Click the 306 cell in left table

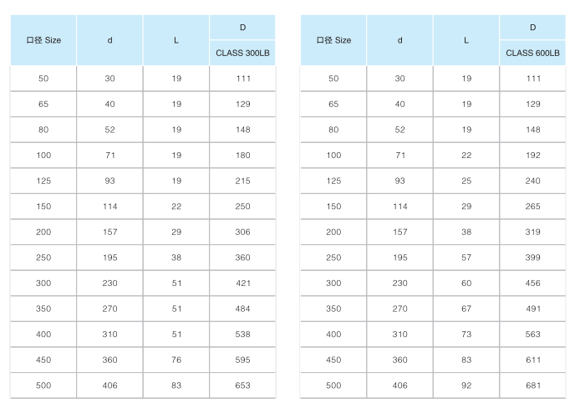(242, 232)
